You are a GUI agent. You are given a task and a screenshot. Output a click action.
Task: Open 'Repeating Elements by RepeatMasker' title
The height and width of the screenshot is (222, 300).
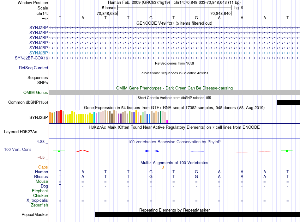coord(174,210)
